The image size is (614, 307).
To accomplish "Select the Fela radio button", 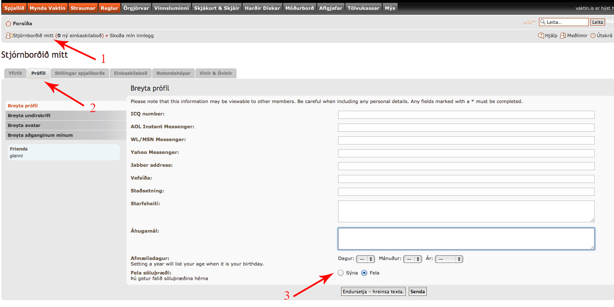I will pyautogui.click(x=364, y=273).
